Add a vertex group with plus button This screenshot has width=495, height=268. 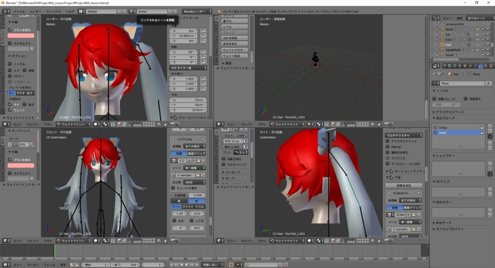490,126
